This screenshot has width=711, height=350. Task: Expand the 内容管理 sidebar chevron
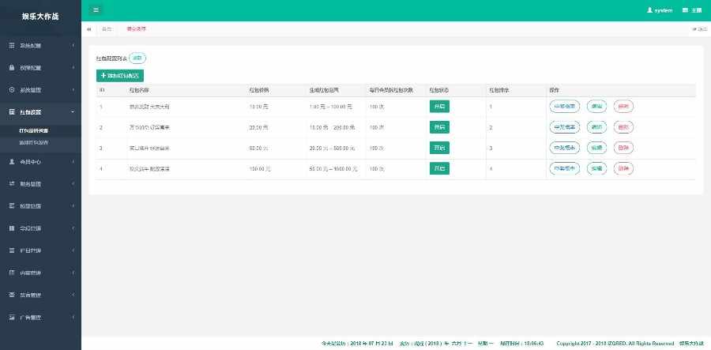[73, 273]
